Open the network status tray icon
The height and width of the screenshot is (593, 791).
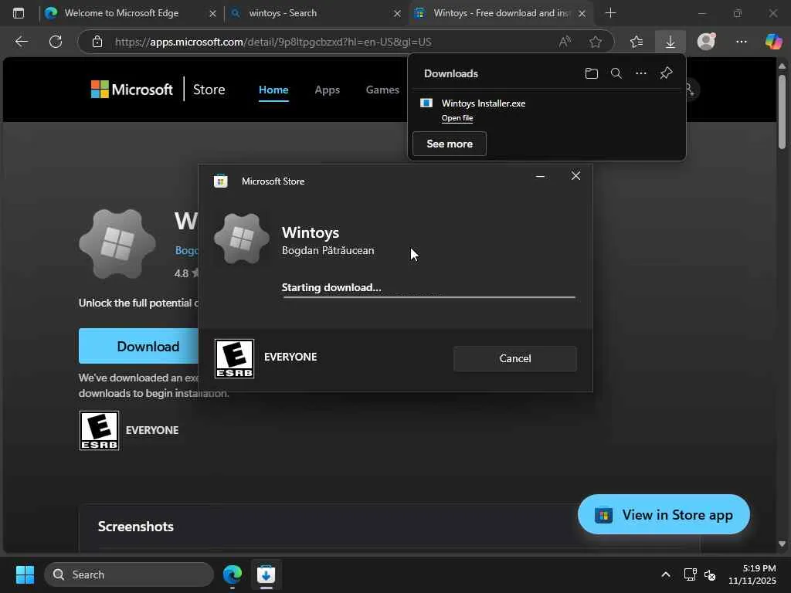(690, 574)
